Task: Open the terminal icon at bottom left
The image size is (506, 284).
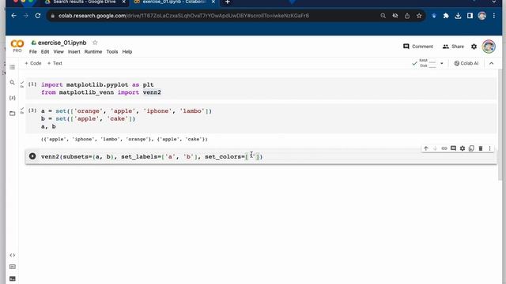Action: pos(13,278)
